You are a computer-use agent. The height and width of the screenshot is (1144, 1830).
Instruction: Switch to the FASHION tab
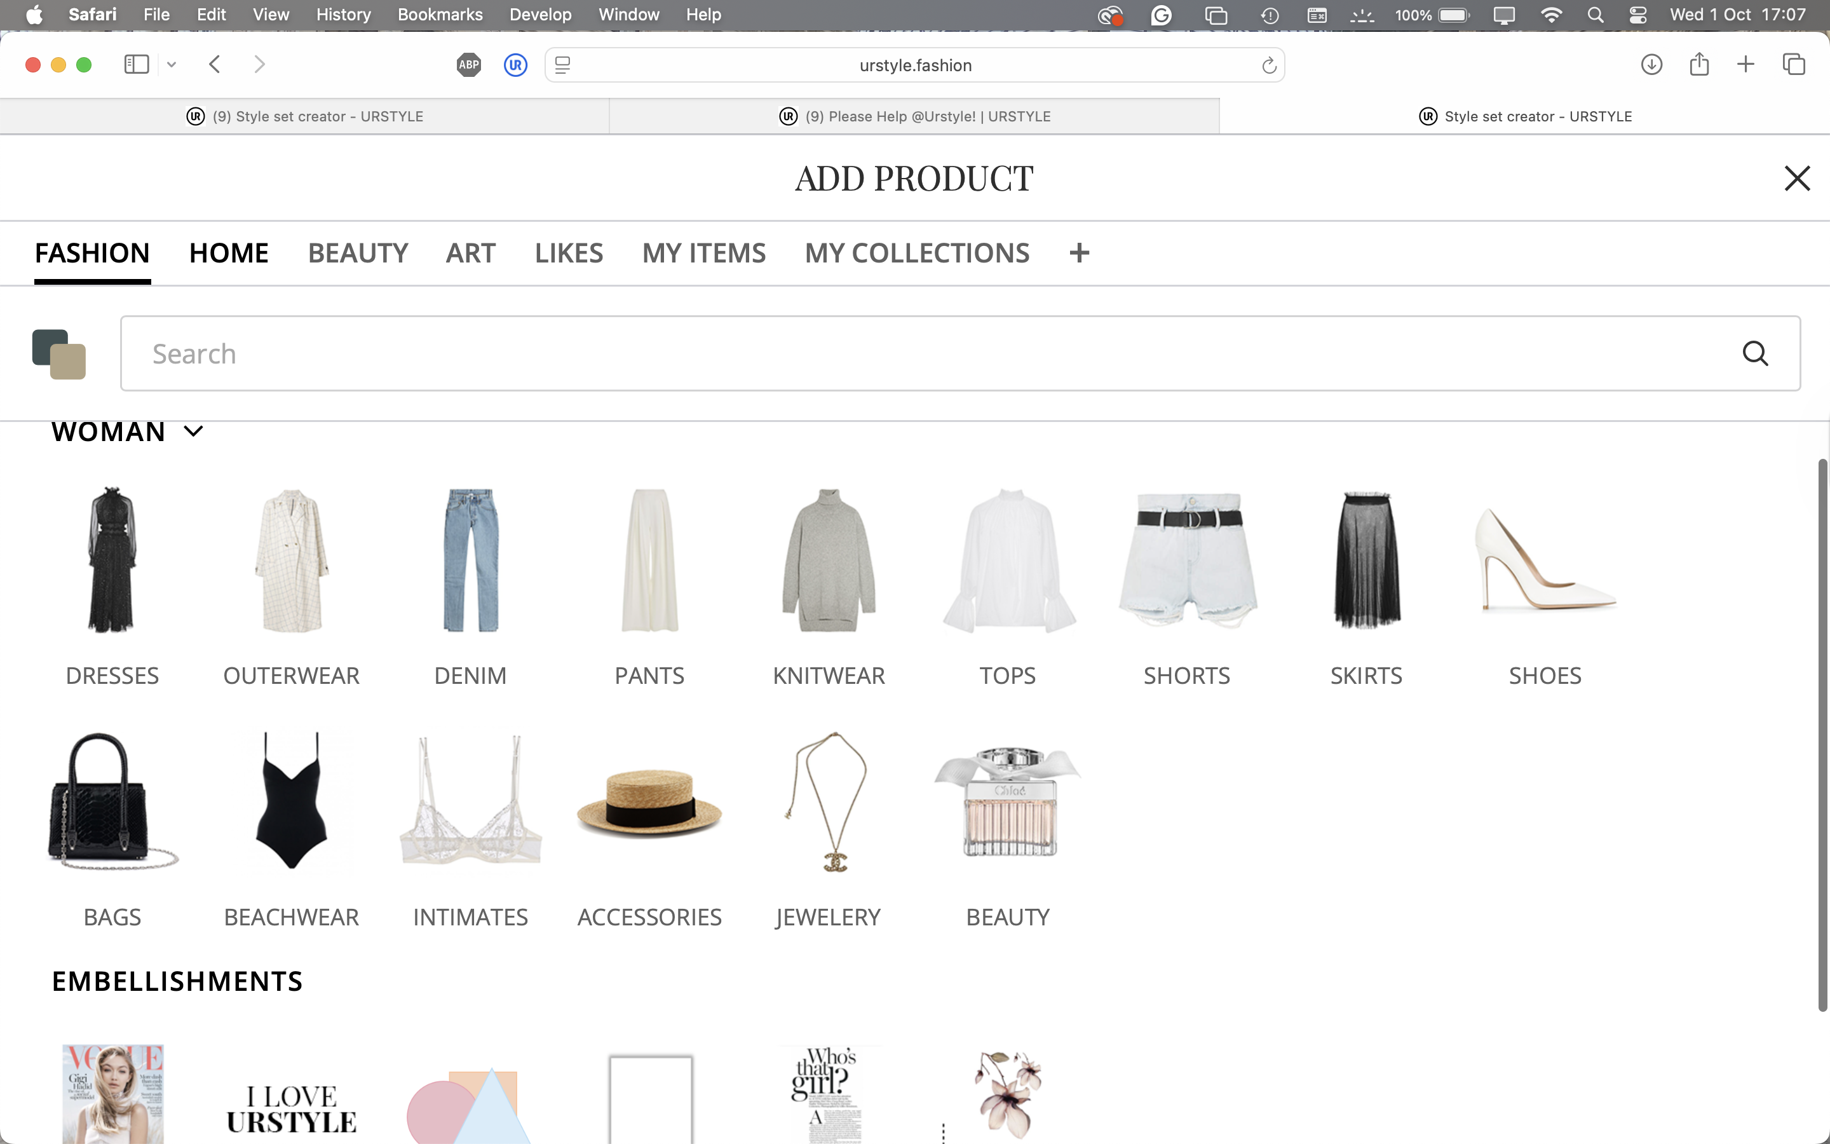click(92, 253)
